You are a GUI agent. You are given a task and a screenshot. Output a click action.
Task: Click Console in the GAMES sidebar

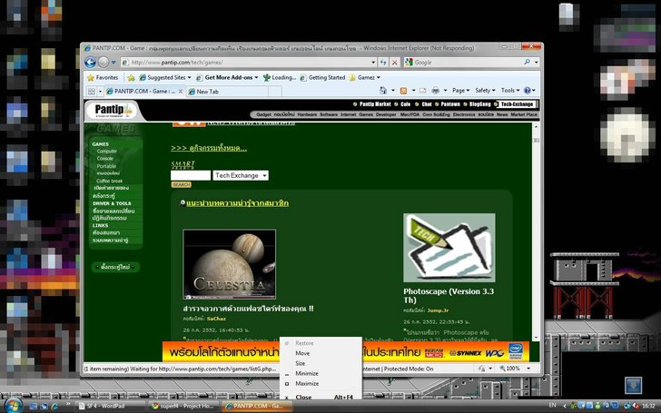coord(105,159)
